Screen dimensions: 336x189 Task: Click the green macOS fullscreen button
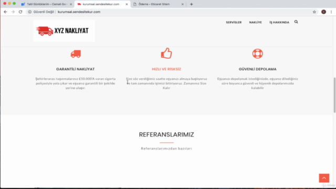14,4
